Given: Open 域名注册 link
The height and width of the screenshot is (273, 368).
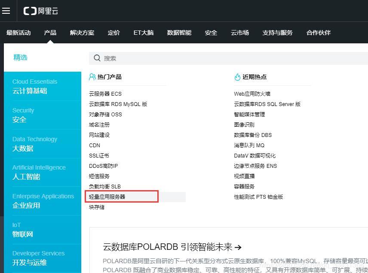Looking at the screenshot, I should coord(99,124).
